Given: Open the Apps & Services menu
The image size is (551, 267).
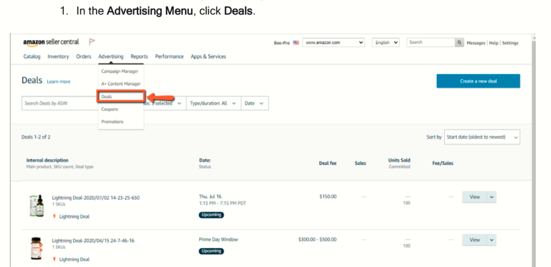Looking at the screenshot, I should click(x=208, y=56).
